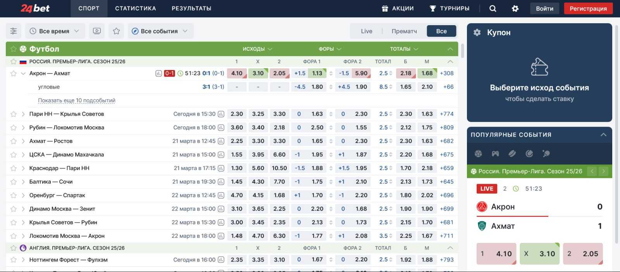
Task: Collapse the Футбол section
Action: [450, 49]
